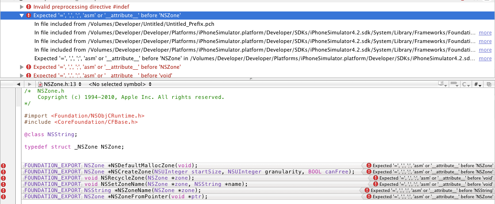Click error bubble on NSZoneFromPointer line
The width and height of the screenshot is (495, 204).
tap(428, 197)
